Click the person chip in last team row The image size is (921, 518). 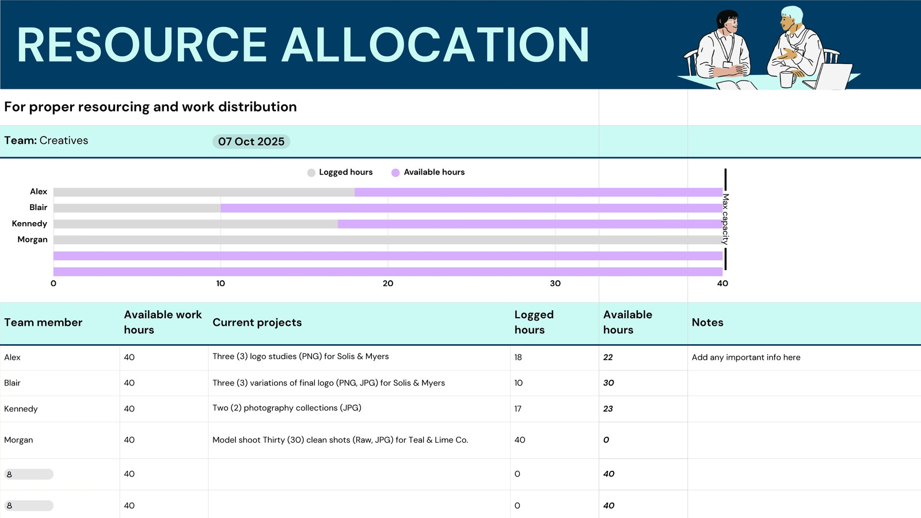[29, 505]
